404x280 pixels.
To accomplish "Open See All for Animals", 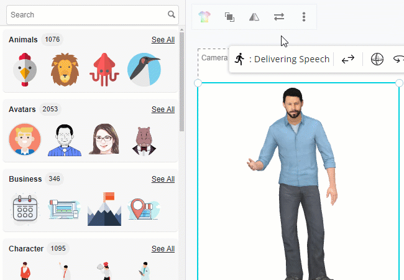I will pos(163,40).
